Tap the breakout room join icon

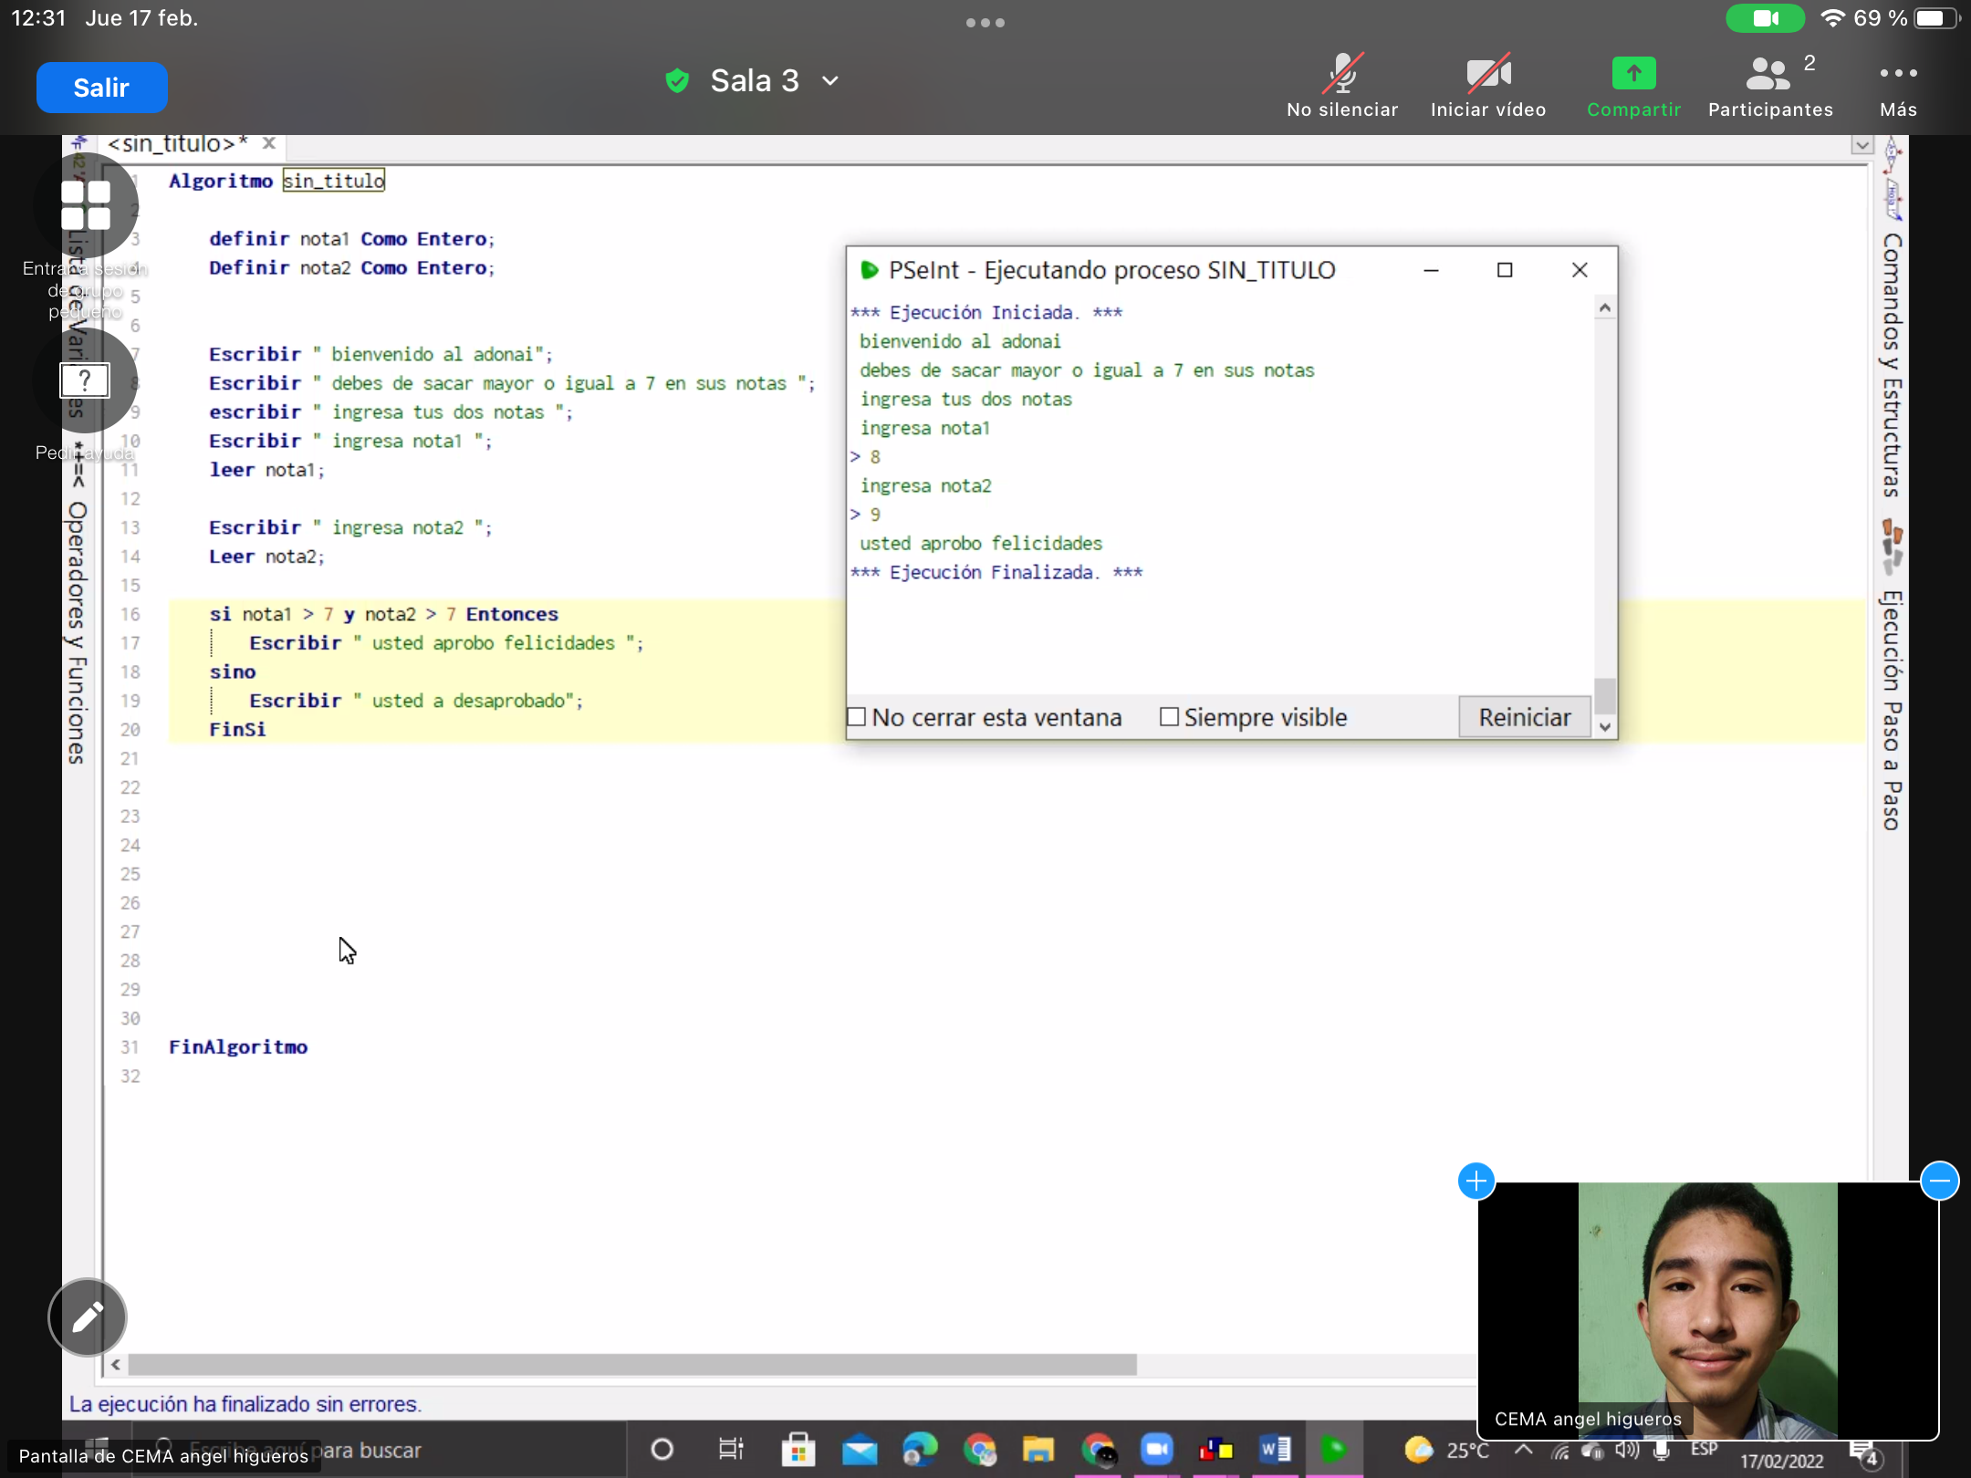tap(86, 204)
